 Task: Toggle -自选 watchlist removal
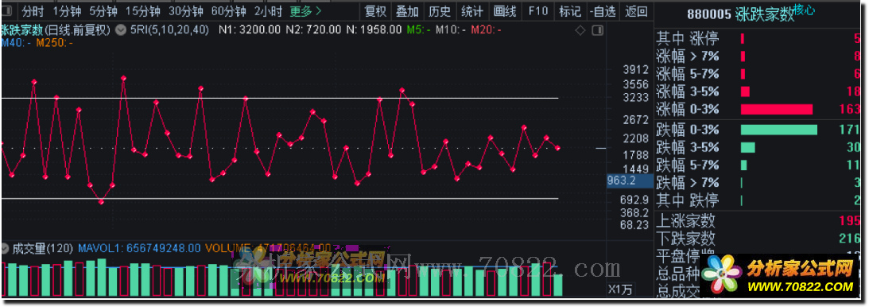603,10
